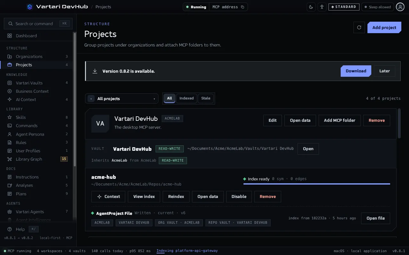
Task: Copy the MCP address with the copy icon
Action: (x=243, y=7)
